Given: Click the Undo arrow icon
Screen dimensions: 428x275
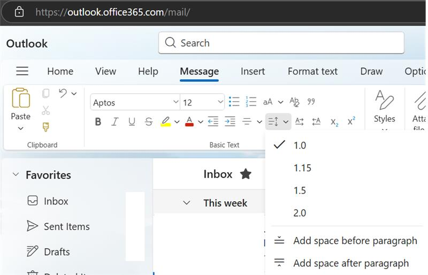Looking at the screenshot, I should coord(63,94).
